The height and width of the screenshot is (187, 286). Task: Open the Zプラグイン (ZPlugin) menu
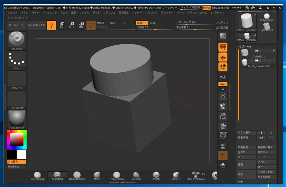point(217,12)
